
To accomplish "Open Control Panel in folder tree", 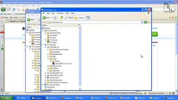I will 54,78.
